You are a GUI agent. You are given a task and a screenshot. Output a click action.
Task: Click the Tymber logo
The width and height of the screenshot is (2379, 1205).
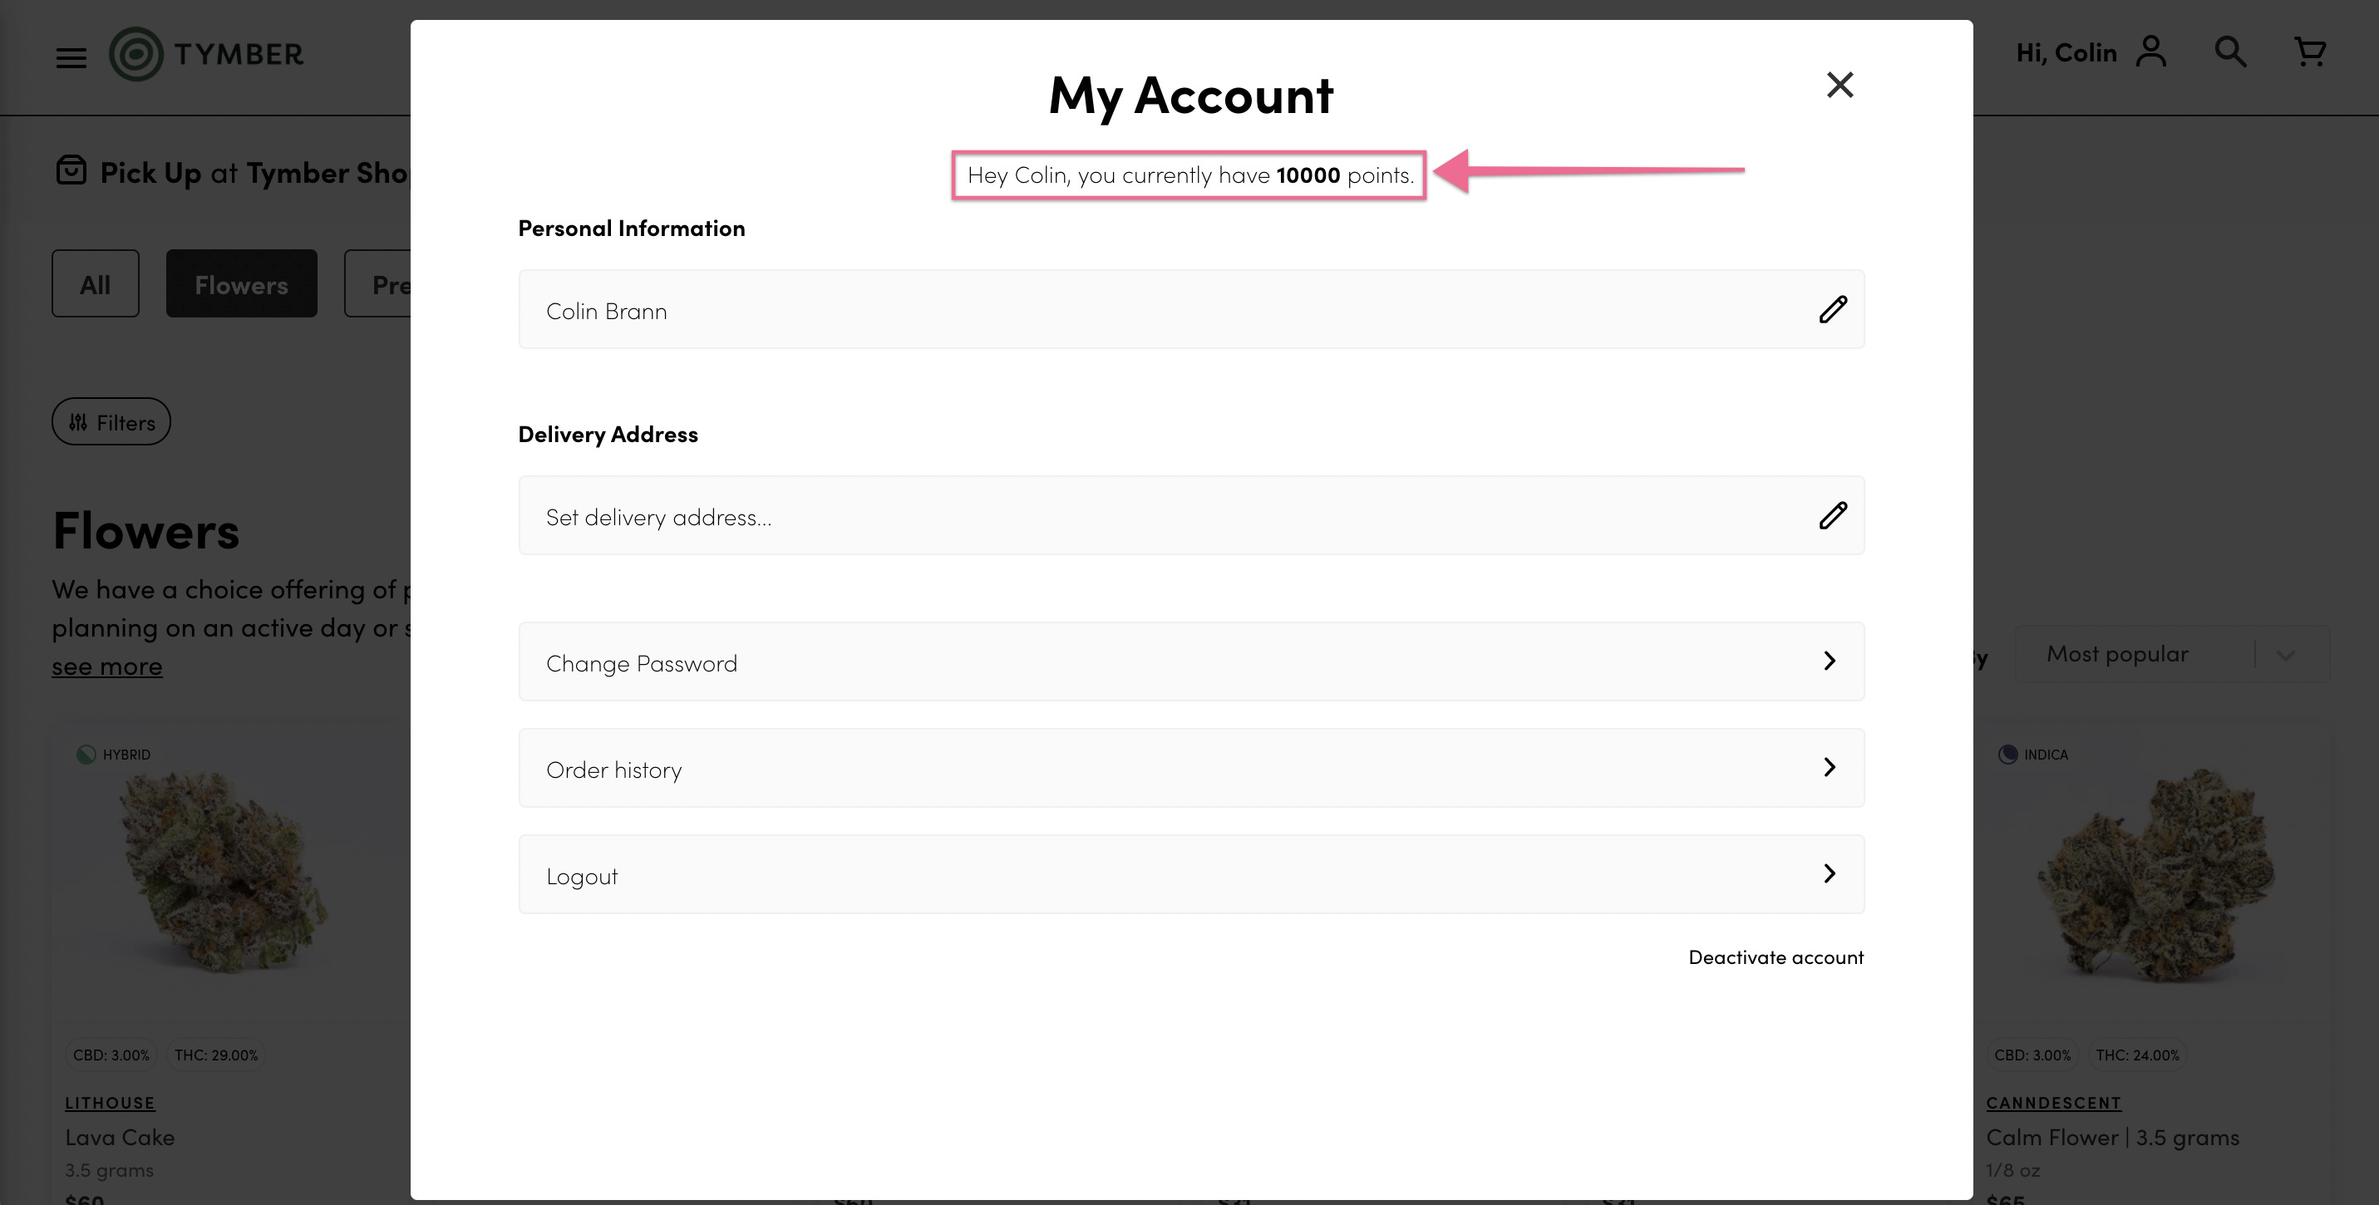[206, 55]
